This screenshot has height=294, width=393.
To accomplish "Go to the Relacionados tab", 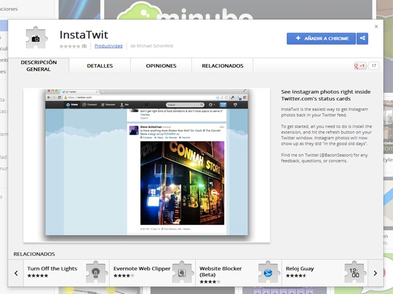I will tap(223, 66).
